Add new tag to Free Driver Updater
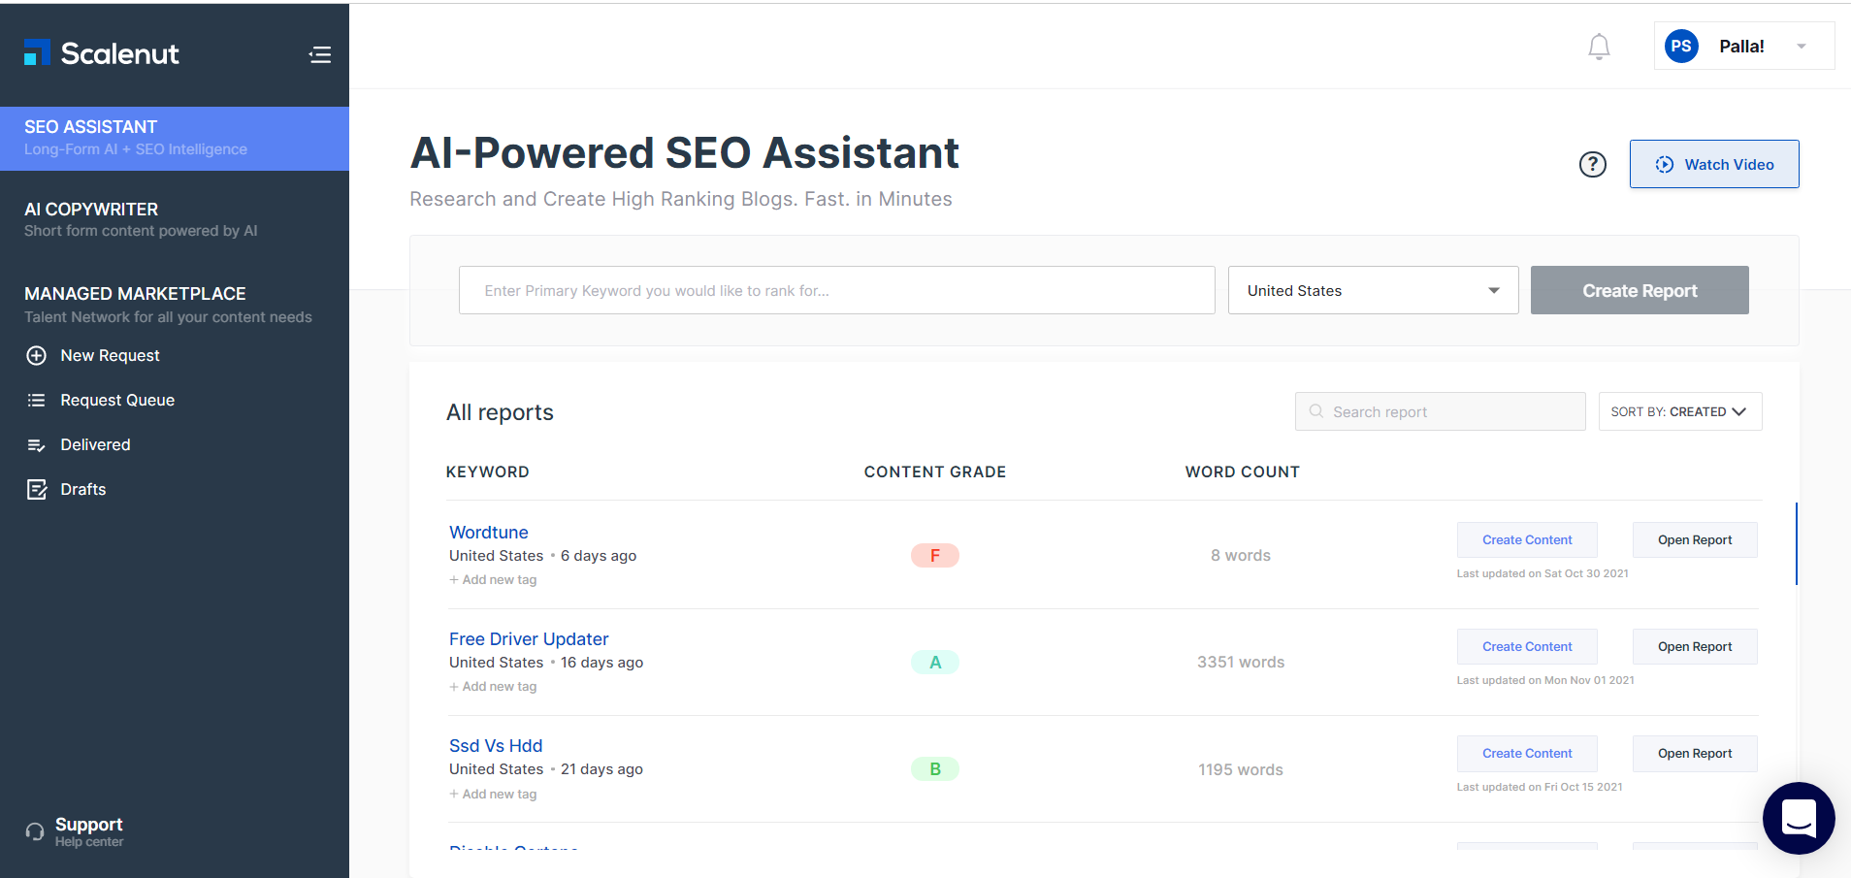Screen dimensions: 1851x878 click(x=493, y=686)
